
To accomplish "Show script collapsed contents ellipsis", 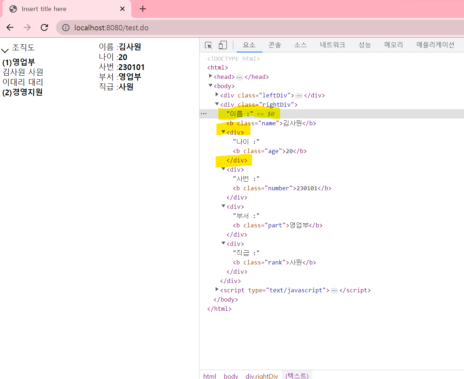I will tap(334, 291).
